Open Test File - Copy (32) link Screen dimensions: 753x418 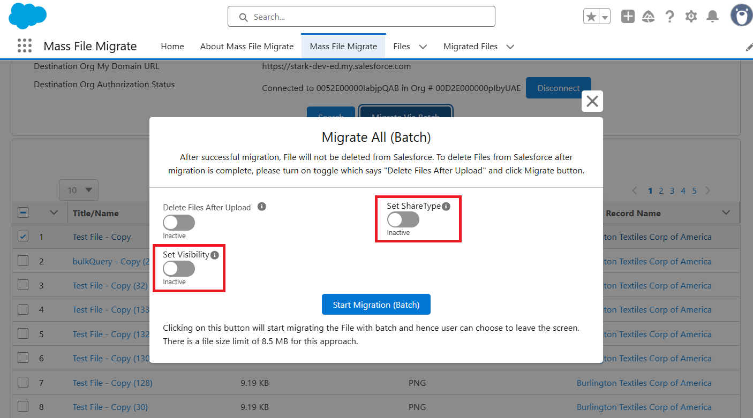[111, 286]
